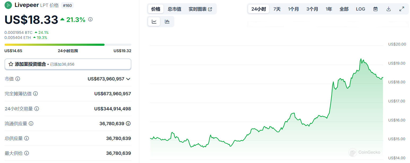The height and width of the screenshot is (163, 410).
Task: Select the 总市值 chart tab
Action: [x=174, y=9]
